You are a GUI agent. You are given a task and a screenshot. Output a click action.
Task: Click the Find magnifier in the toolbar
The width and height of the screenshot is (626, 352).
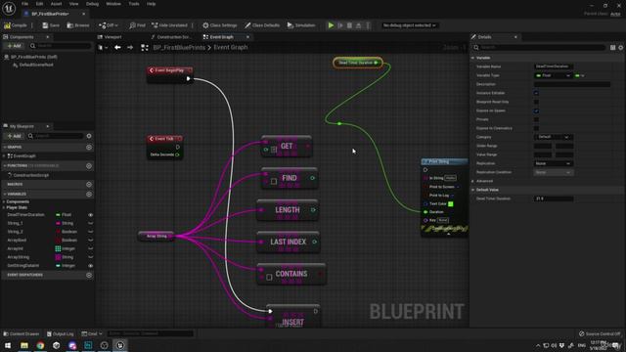(137, 25)
